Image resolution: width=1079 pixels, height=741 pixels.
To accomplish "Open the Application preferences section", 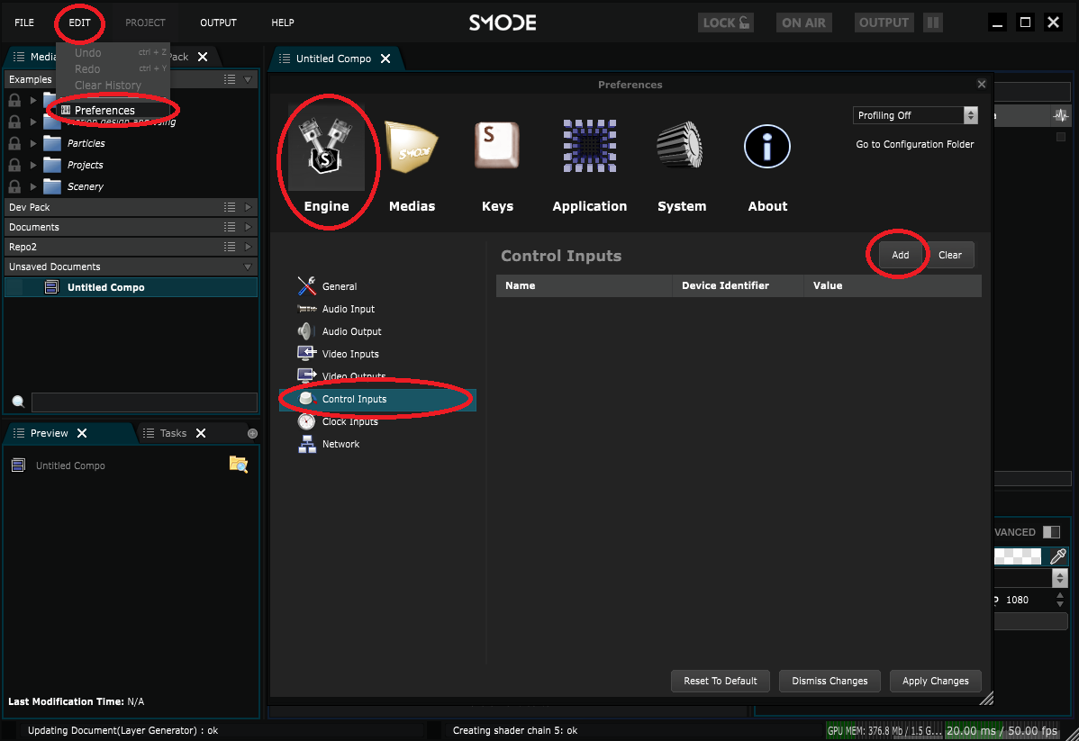I will 590,165.
